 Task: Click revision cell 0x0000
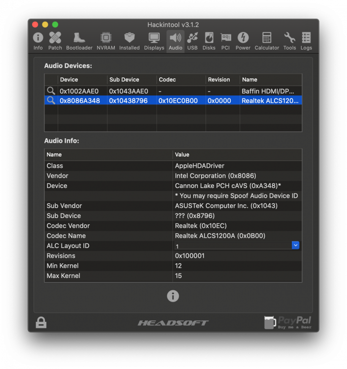[x=219, y=101]
